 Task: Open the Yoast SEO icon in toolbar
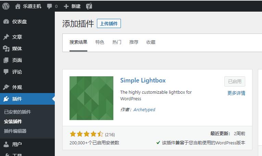pyautogui.click(x=89, y=6)
